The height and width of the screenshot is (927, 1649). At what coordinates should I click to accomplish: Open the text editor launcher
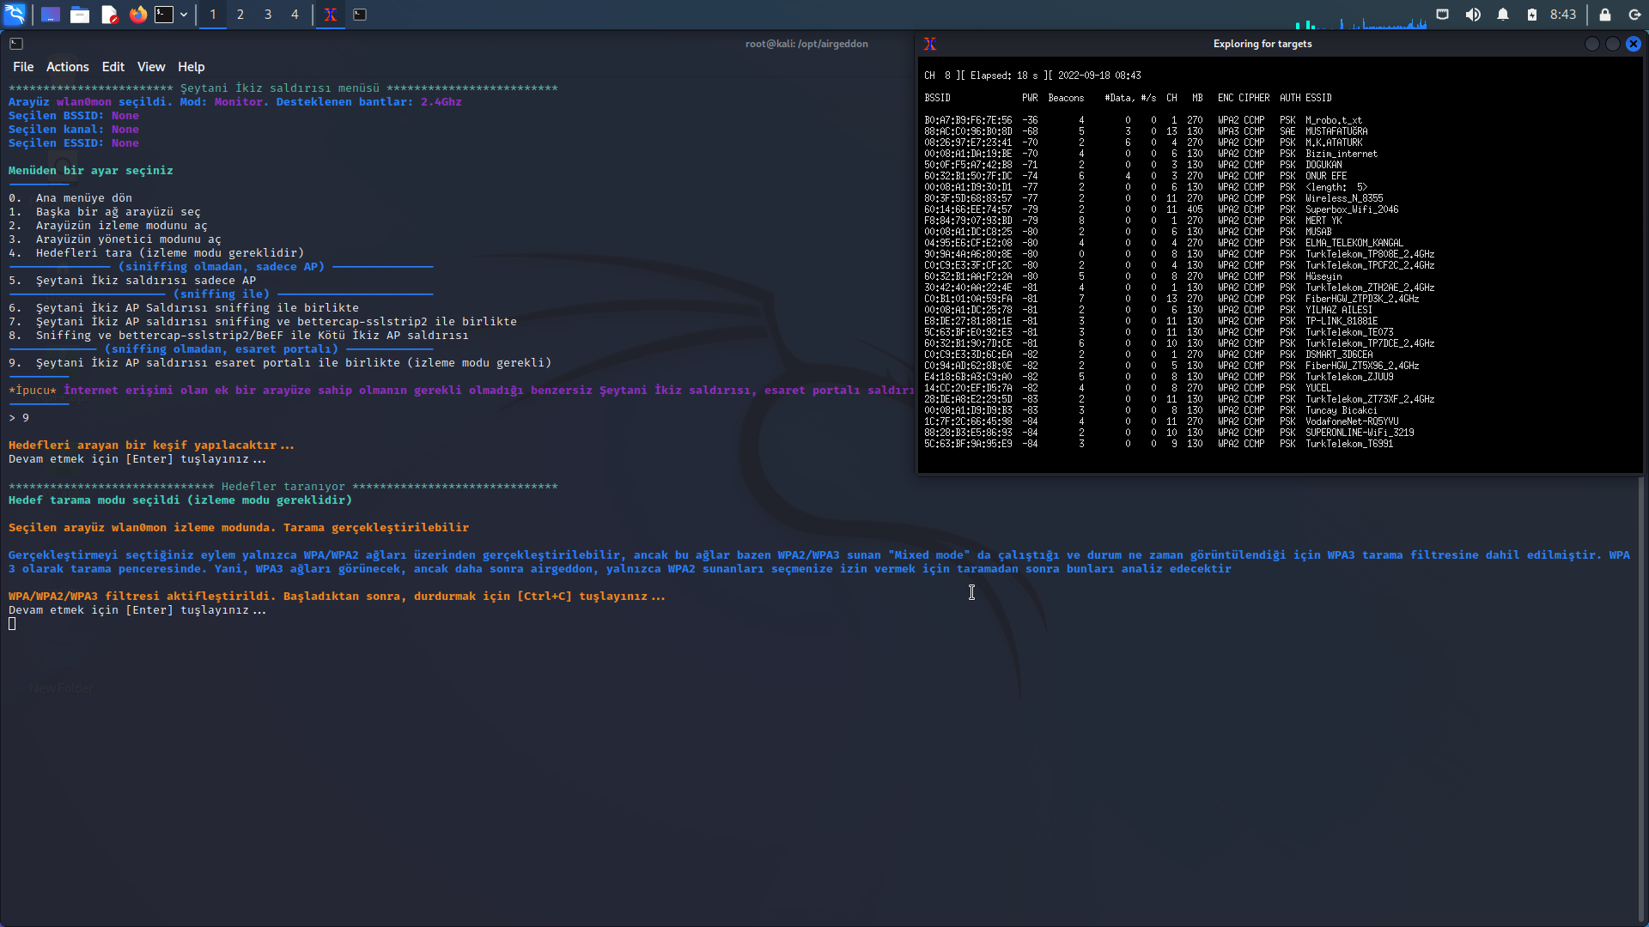pos(109,15)
